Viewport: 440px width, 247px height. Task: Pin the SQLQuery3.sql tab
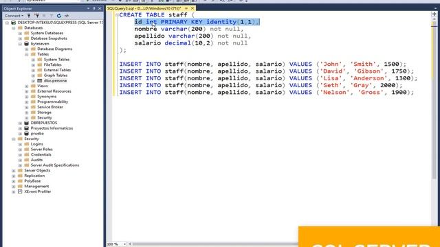pyautogui.click(x=186, y=8)
